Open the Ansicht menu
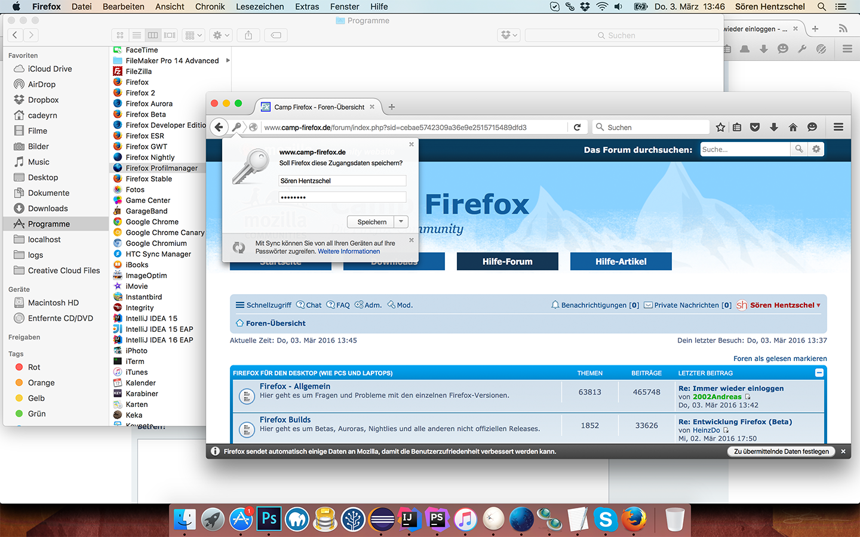The width and height of the screenshot is (860, 537). 170,7
